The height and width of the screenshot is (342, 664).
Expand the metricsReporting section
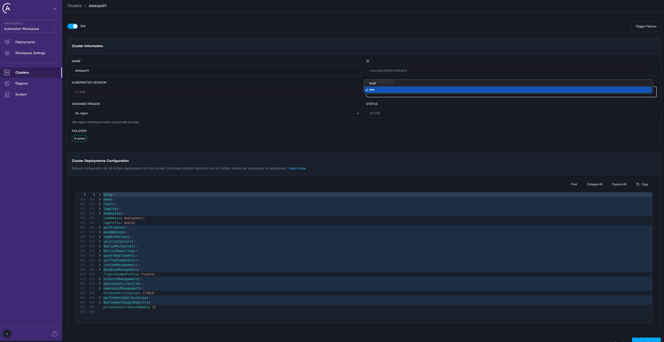pyautogui.click(x=100, y=251)
